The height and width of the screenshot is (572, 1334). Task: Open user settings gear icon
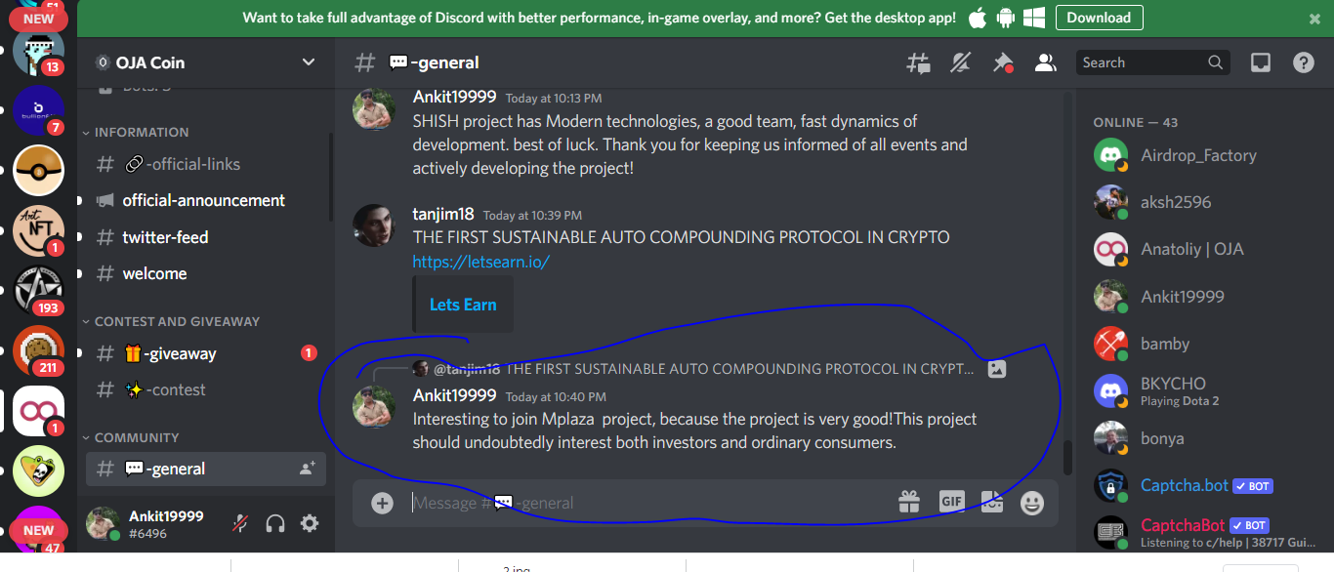coord(310,524)
